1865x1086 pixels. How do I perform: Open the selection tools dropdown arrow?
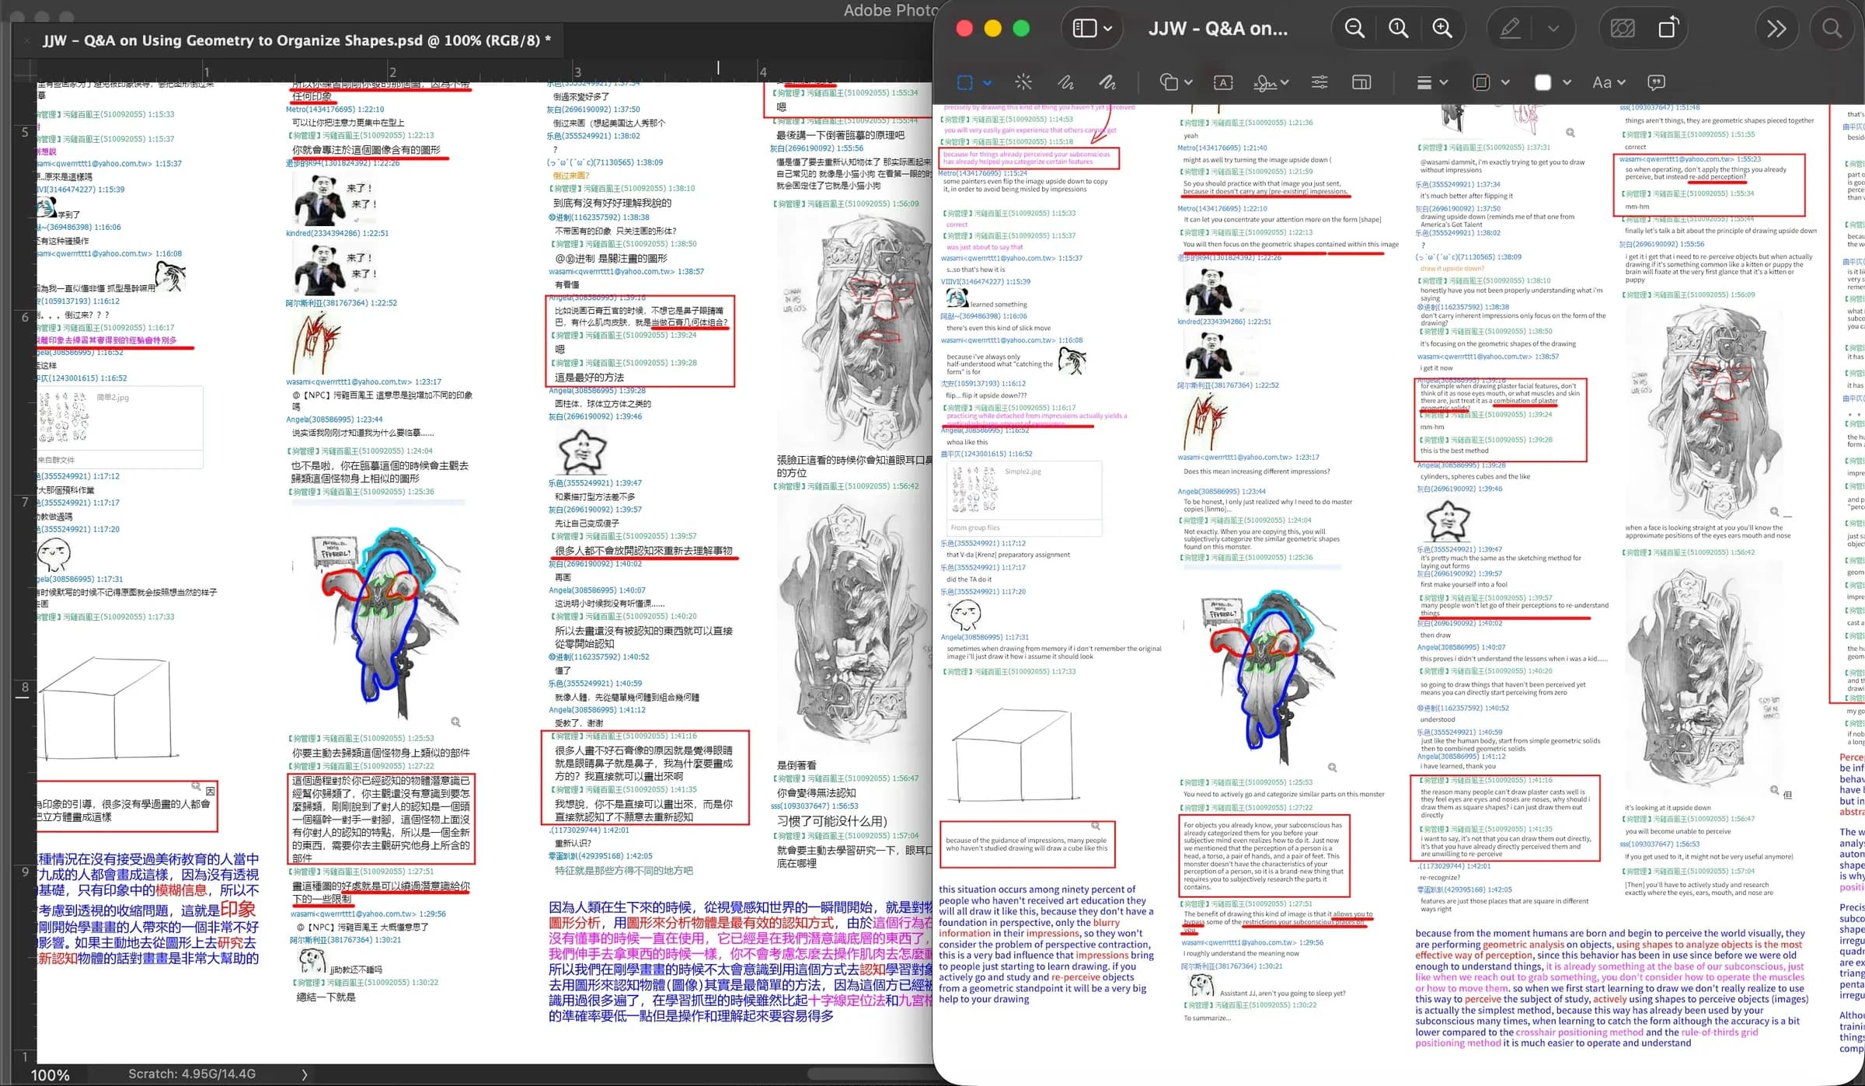click(987, 82)
